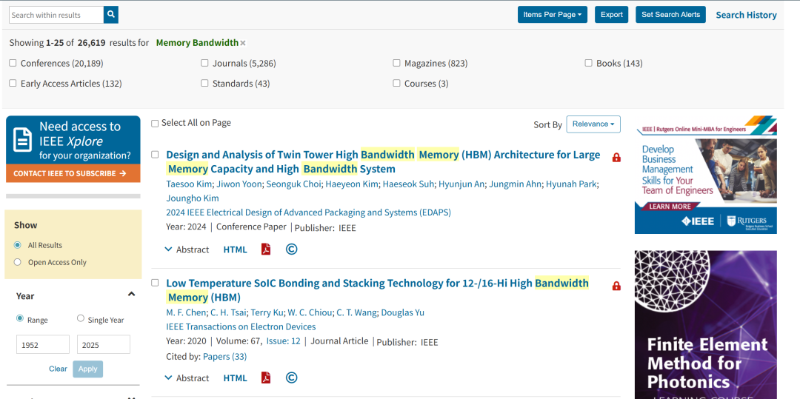
Task: Open PDF icon for Twin Tower HBM paper
Action: [x=266, y=249]
